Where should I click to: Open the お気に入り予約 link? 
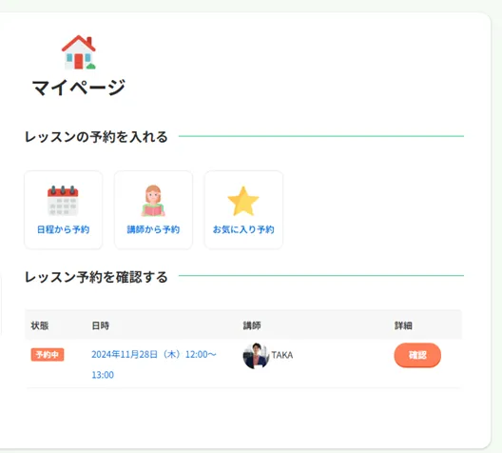coord(243,229)
